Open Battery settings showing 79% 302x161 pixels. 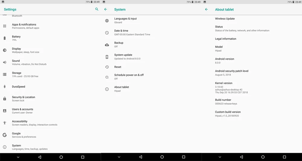click(50, 38)
